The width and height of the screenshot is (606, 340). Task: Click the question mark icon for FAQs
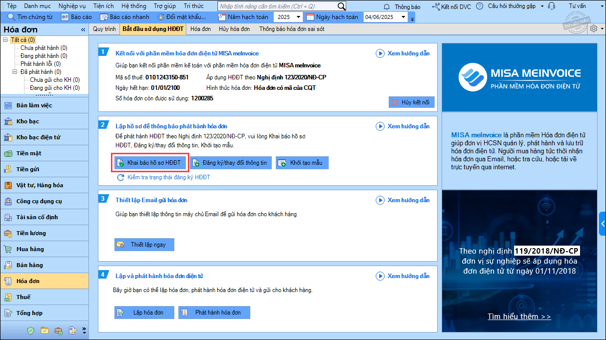click(x=480, y=6)
